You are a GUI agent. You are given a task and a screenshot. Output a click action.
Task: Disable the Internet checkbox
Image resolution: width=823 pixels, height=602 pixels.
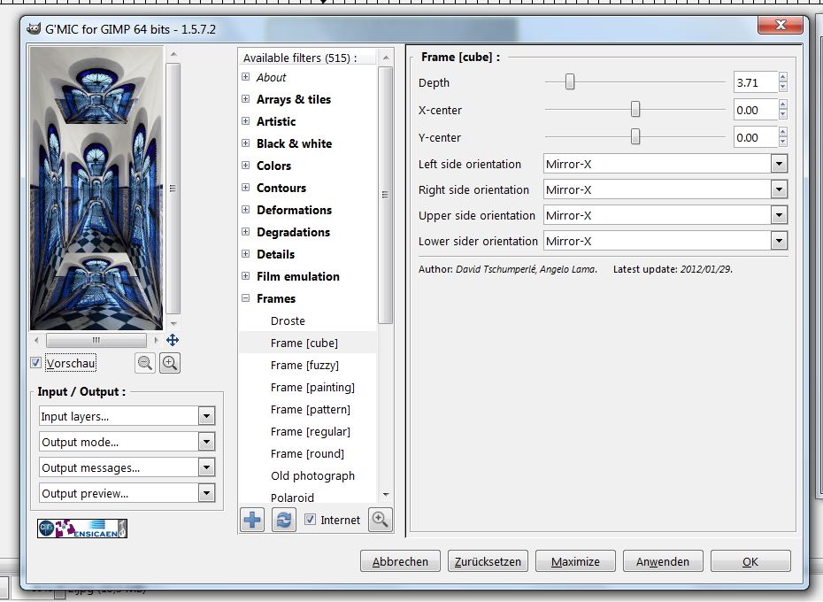click(x=310, y=520)
